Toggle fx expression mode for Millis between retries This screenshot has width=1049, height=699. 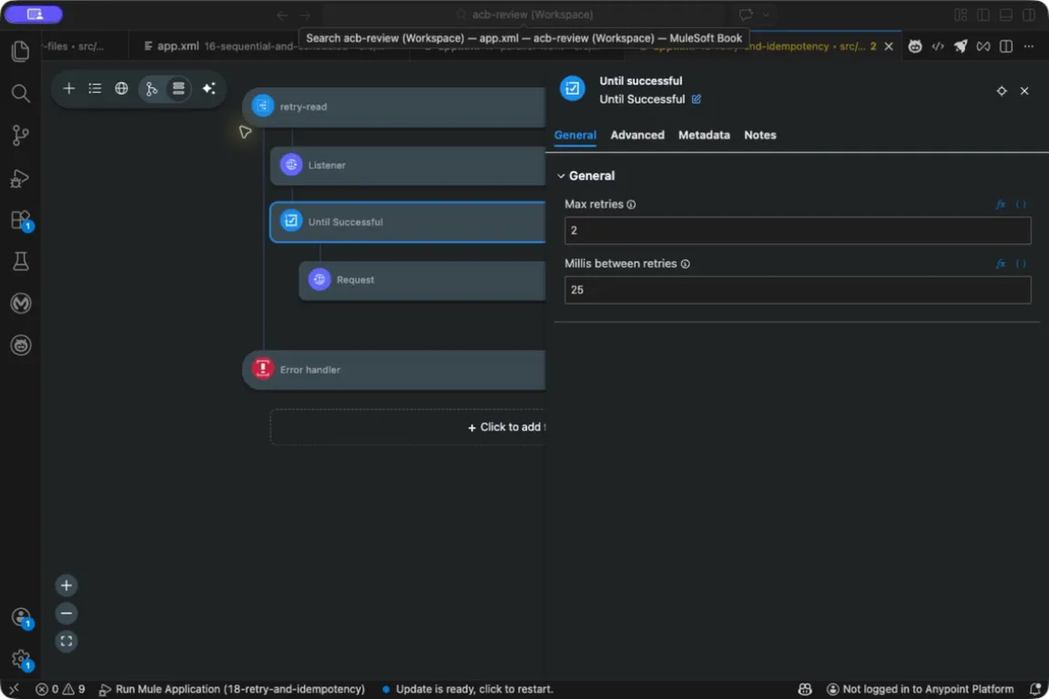[1001, 264]
